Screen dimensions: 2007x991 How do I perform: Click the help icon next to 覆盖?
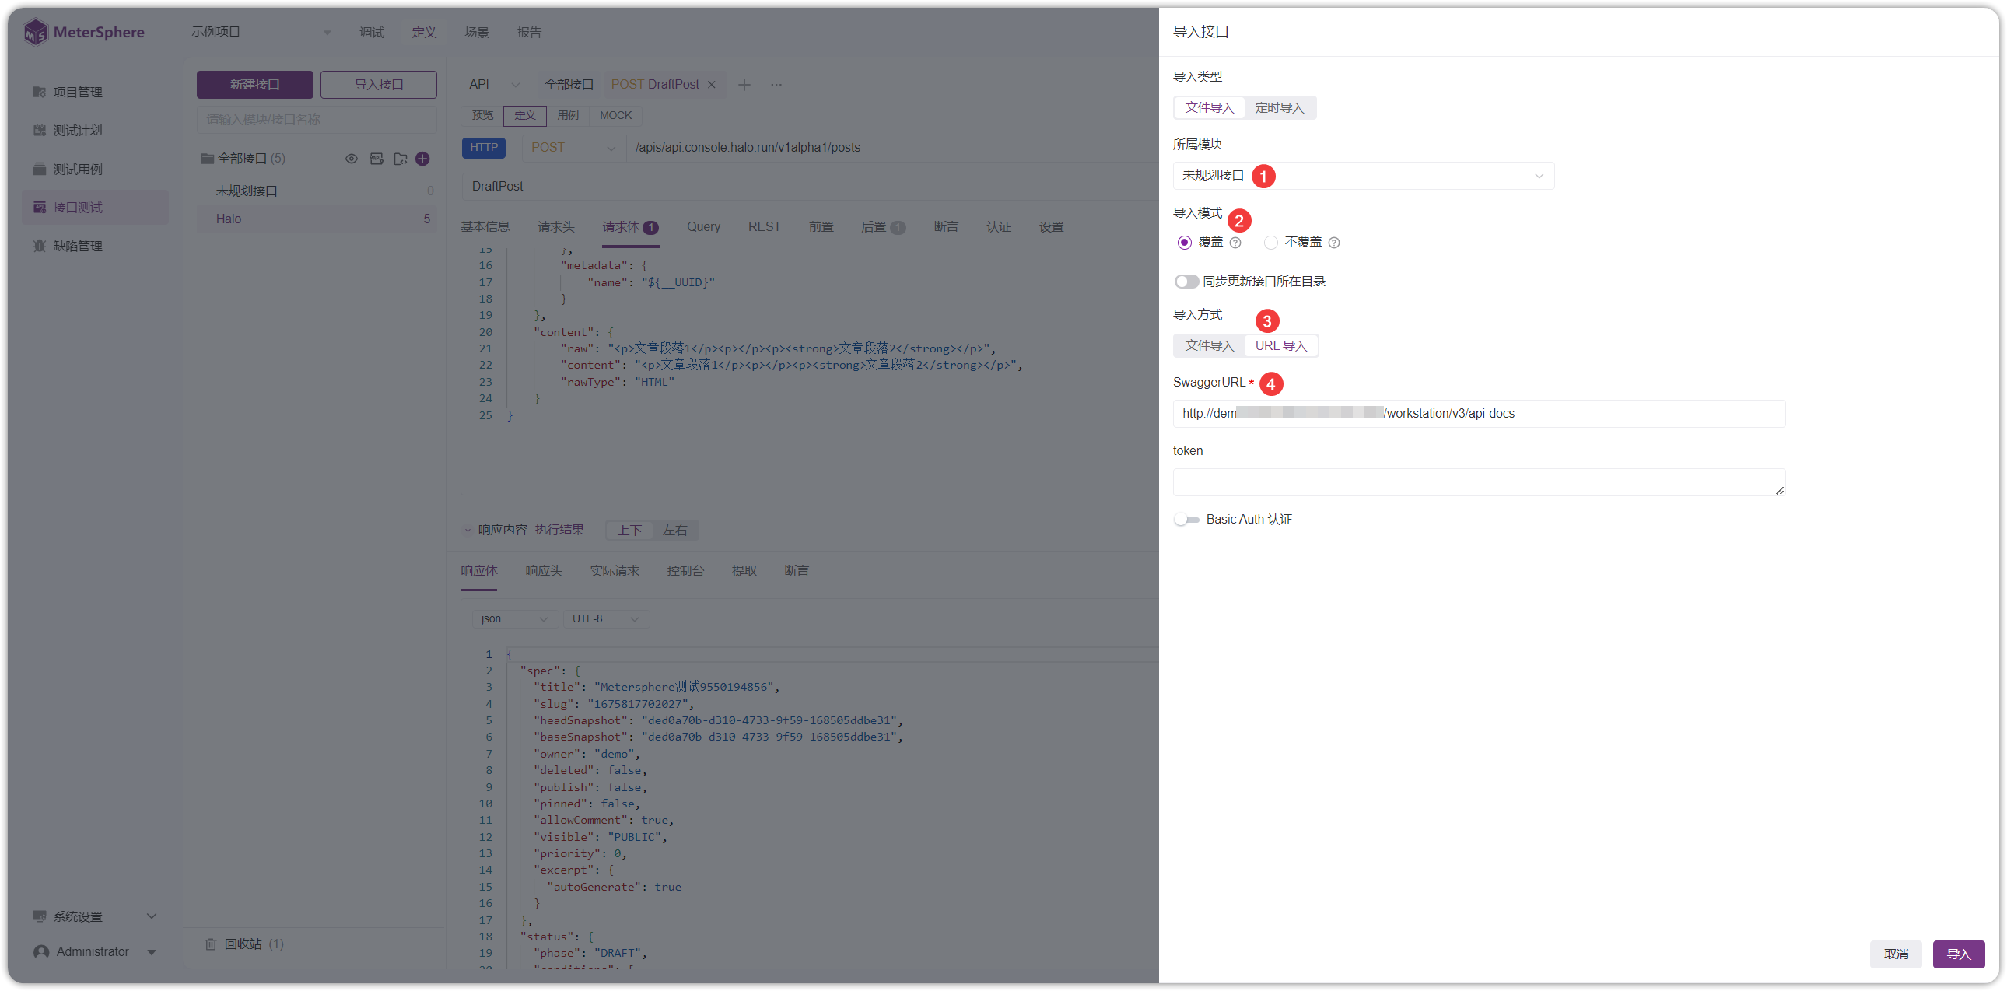pos(1235,243)
